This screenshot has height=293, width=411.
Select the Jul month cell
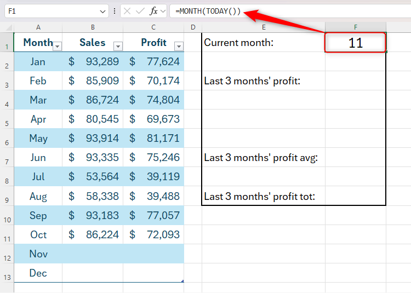38,176
